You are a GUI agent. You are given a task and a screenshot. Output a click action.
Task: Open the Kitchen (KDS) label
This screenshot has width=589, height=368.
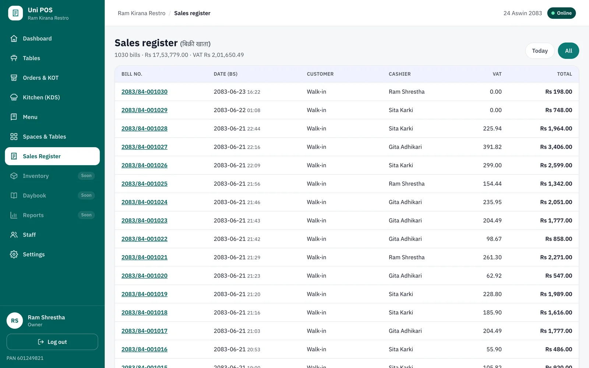coord(41,98)
